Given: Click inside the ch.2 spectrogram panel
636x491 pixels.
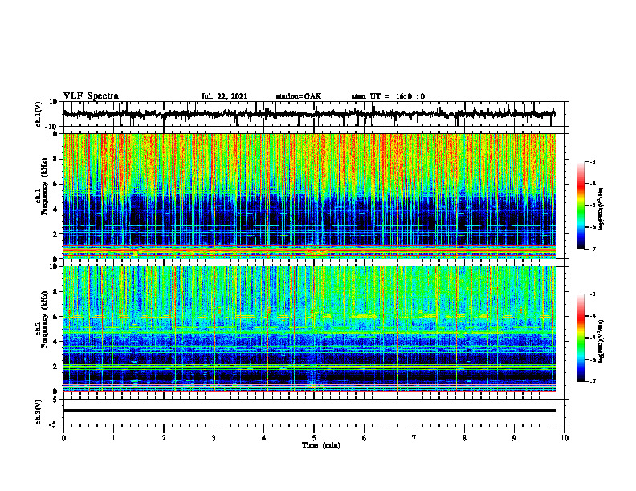Looking at the screenshot, I should tap(309, 329).
